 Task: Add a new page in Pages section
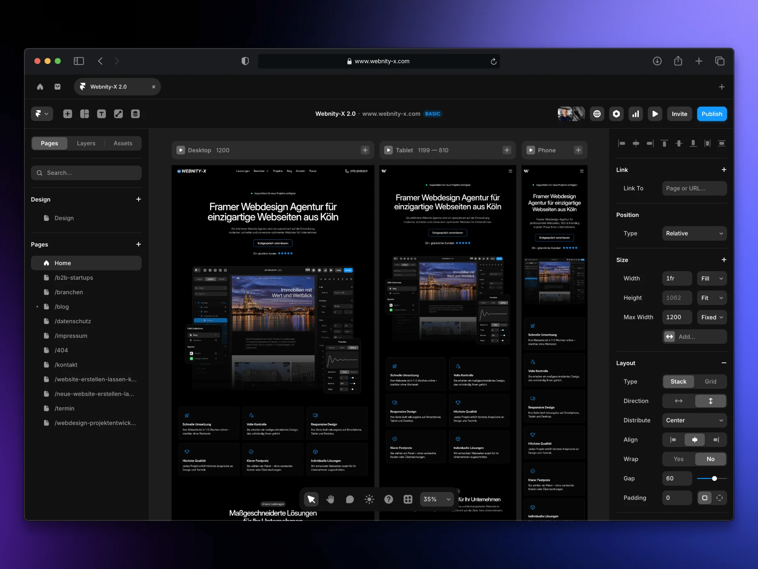(x=139, y=244)
